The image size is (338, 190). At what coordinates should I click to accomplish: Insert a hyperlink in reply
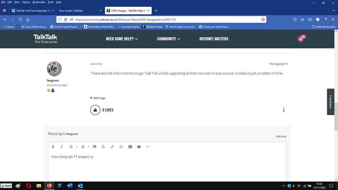point(112,147)
